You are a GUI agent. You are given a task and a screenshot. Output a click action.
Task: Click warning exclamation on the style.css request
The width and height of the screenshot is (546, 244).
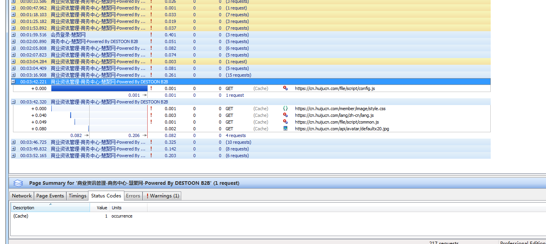click(151, 109)
